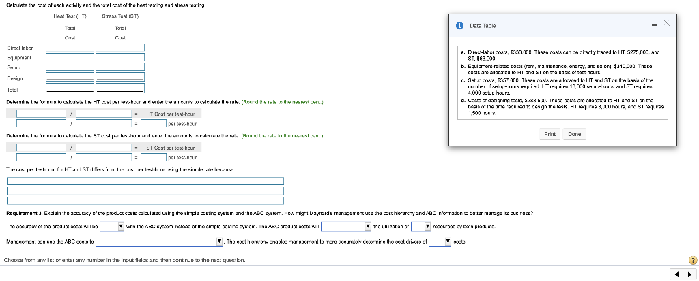Select Direct labor ST total cost field
The height and width of the screenshot is (281, 699).
120,48
